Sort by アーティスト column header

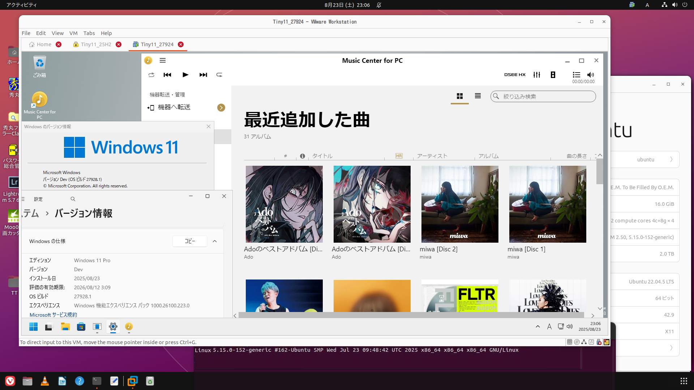coord(432,156)
